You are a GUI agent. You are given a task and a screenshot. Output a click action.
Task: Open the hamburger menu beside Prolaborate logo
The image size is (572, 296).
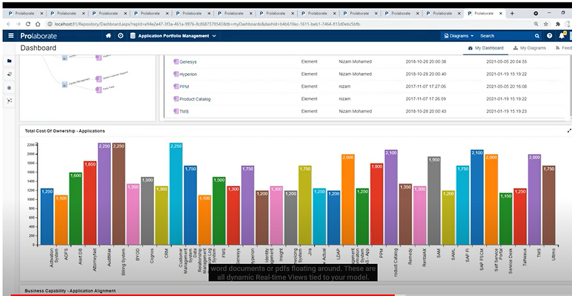pos(11,36)
